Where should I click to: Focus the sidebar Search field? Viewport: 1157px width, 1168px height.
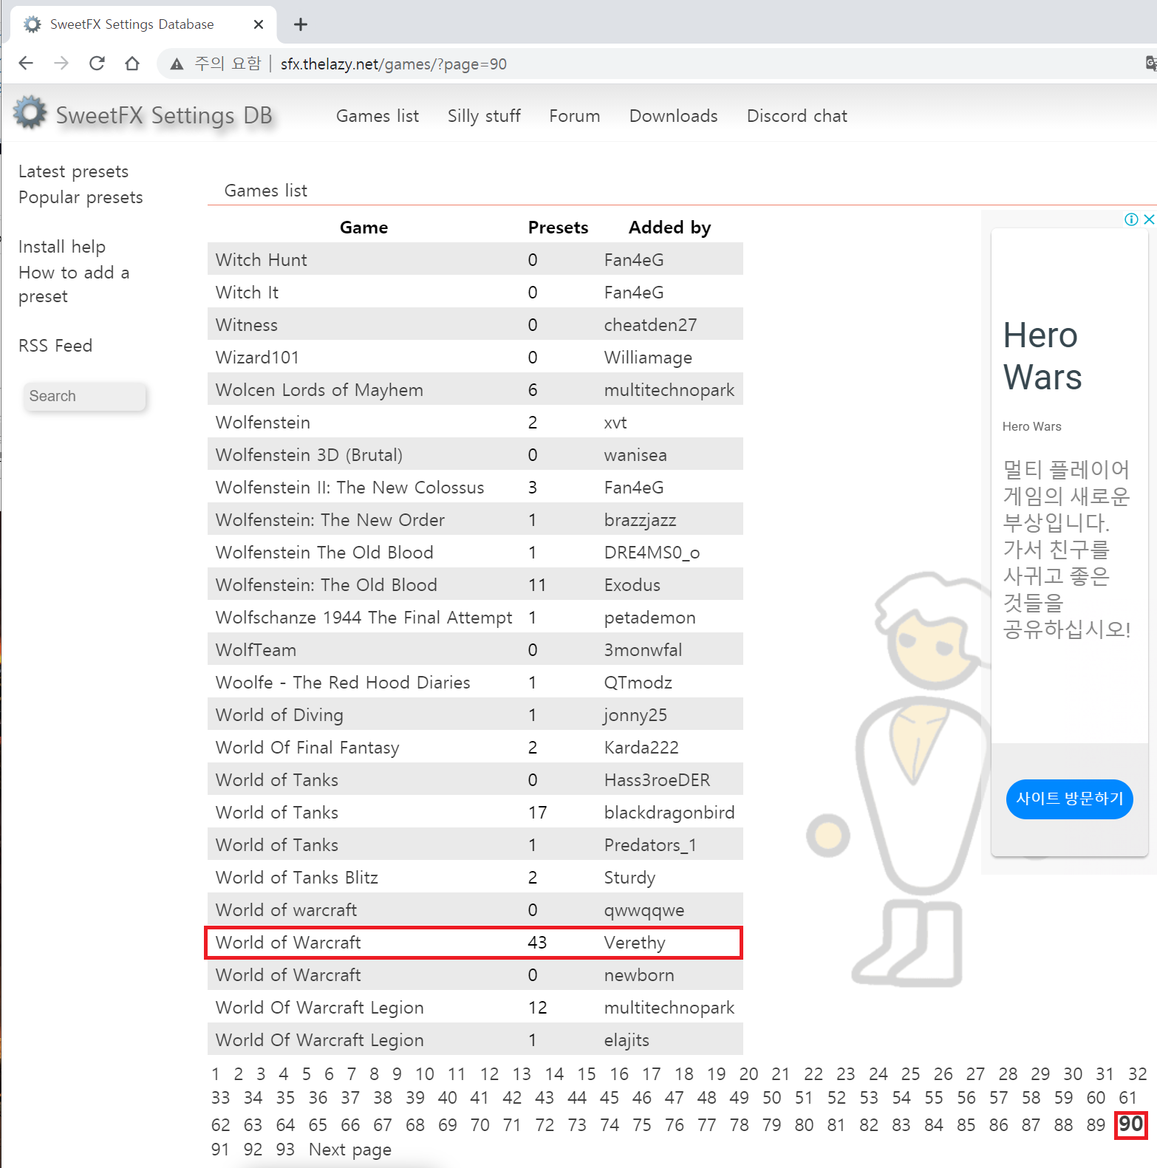click(85, 396)
